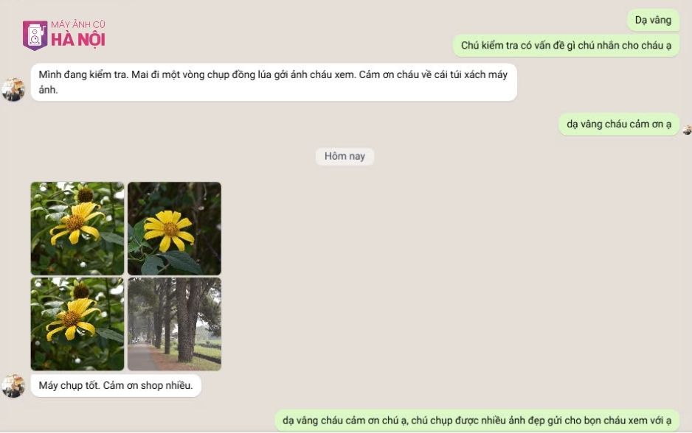This screenshot has height=433, width=692.
Task: Click the 'Hôm nay' date separator
Action: point(345,156)
